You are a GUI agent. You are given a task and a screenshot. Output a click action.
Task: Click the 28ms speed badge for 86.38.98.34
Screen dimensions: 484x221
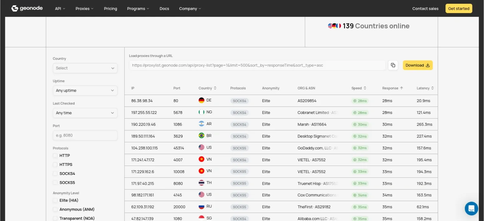[x=360, y=101]
